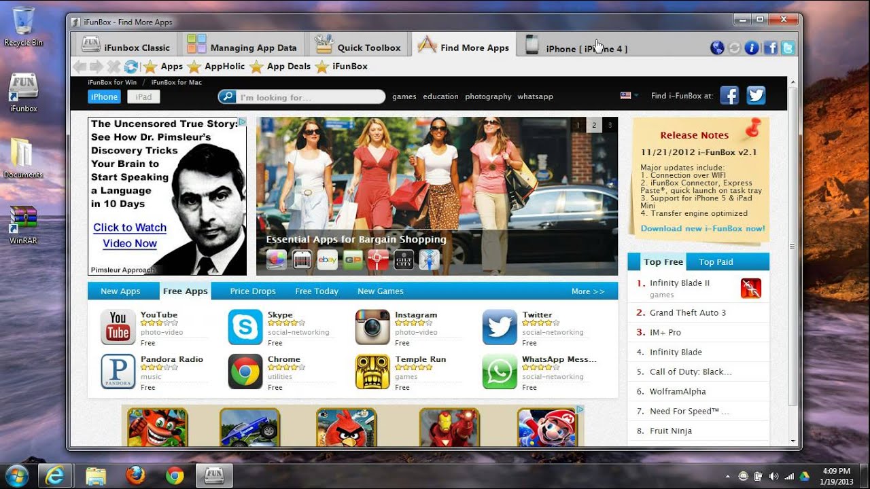Open Grand Theft Auto 3 in Top Free

[x=688, y=312]
